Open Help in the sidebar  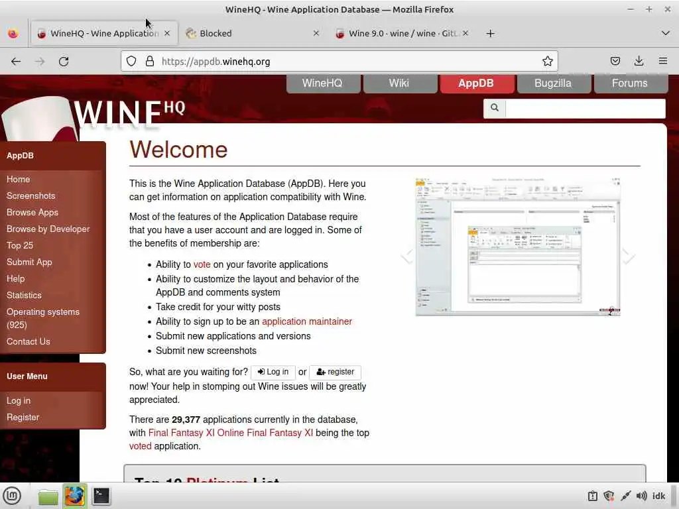click(16, 279)
